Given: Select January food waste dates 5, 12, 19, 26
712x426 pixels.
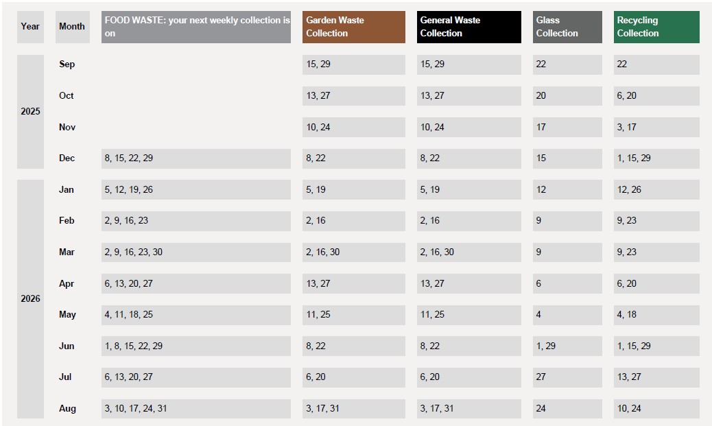Looking at the screenshot, I should tap(195, 189).
